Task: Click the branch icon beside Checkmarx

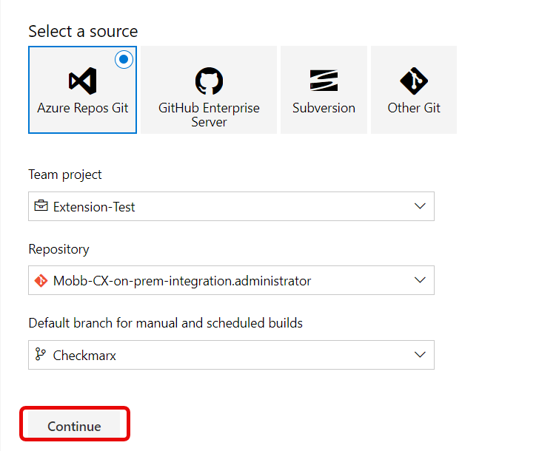Action: click(41, 355)
